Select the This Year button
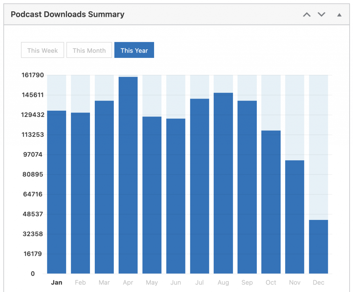Screen dimensions: 353x292 point(134,50)
